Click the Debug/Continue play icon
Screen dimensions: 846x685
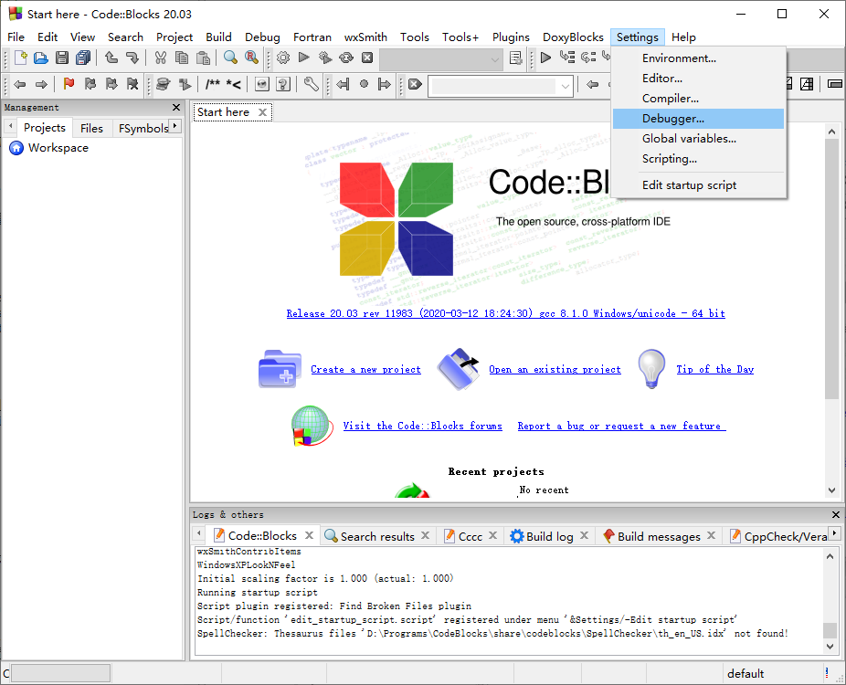click(x=545, y=58)
